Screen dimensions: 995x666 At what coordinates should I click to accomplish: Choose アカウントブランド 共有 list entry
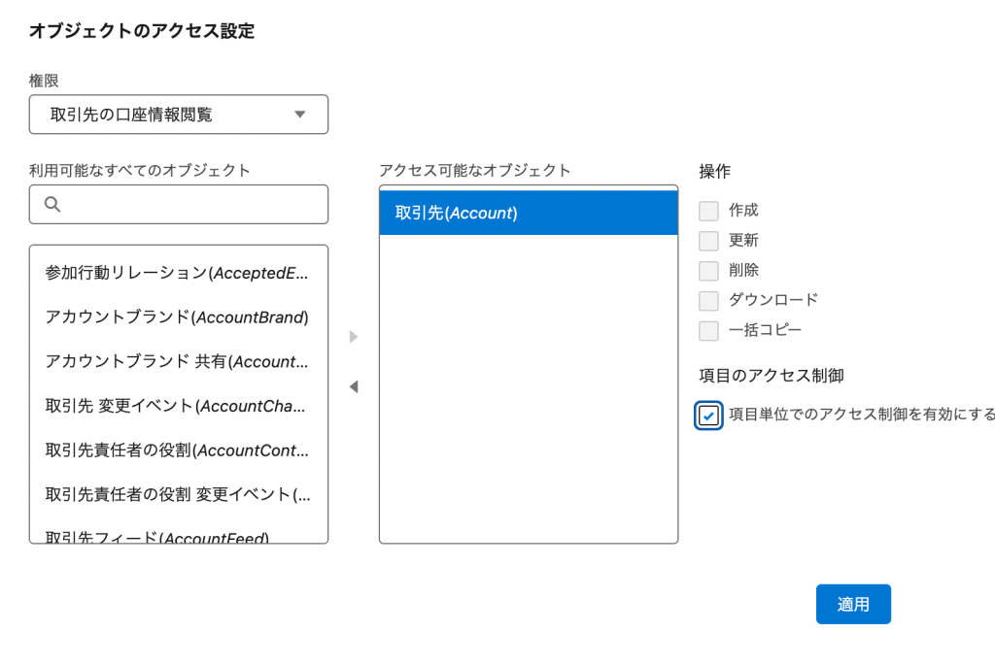click(x=179, y=361)
